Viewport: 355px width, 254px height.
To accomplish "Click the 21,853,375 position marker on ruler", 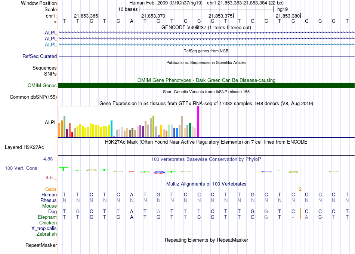I will point(220,16).
